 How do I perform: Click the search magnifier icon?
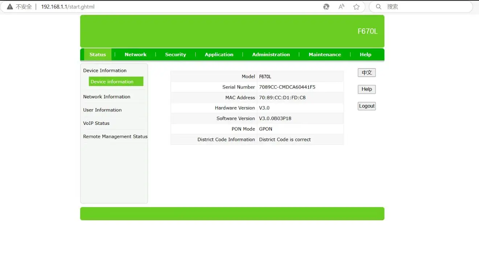(x=378, y=7)
